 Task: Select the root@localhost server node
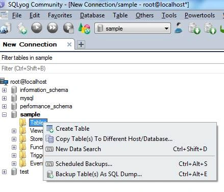pyautogui.click(x=29, y=82)
